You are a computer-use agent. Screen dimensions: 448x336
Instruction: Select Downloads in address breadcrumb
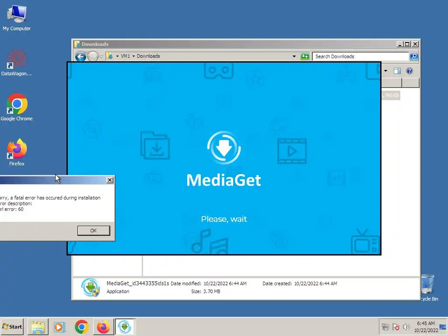click(x=148, y=56)
